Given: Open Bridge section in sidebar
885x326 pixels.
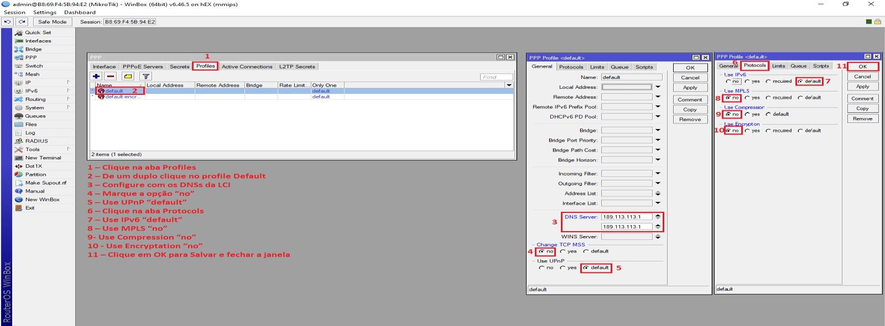Looking at the screenshot, I should pyautogui.click(x=33, y=49).
